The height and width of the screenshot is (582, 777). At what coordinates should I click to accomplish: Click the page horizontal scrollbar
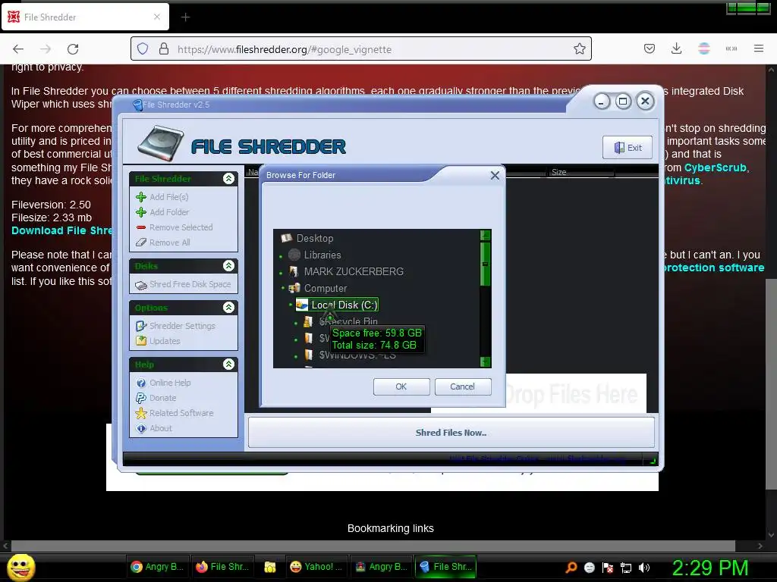click(373, 546)
